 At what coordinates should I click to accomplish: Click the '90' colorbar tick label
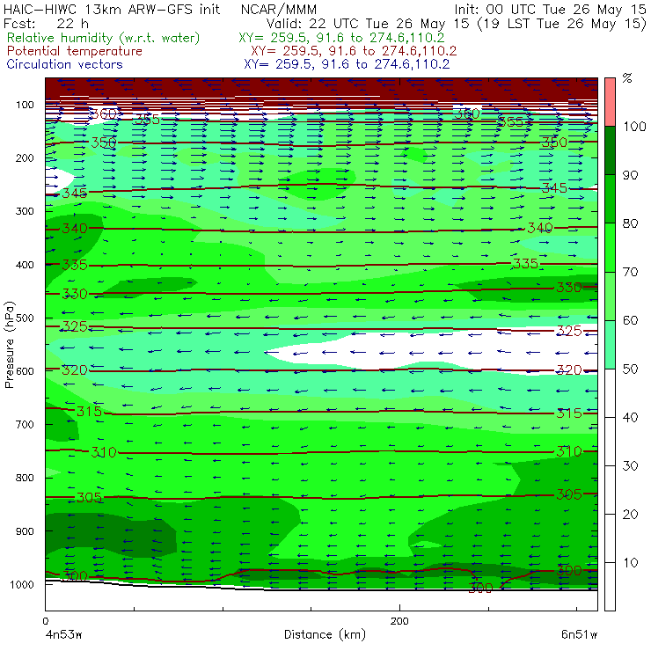pos(630,175)
